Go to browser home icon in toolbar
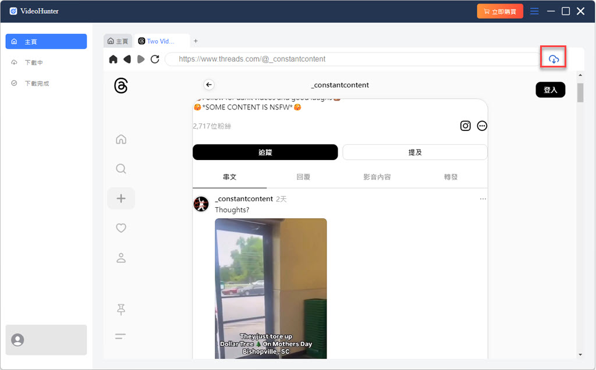596x370 pixels. click(113, 59)
